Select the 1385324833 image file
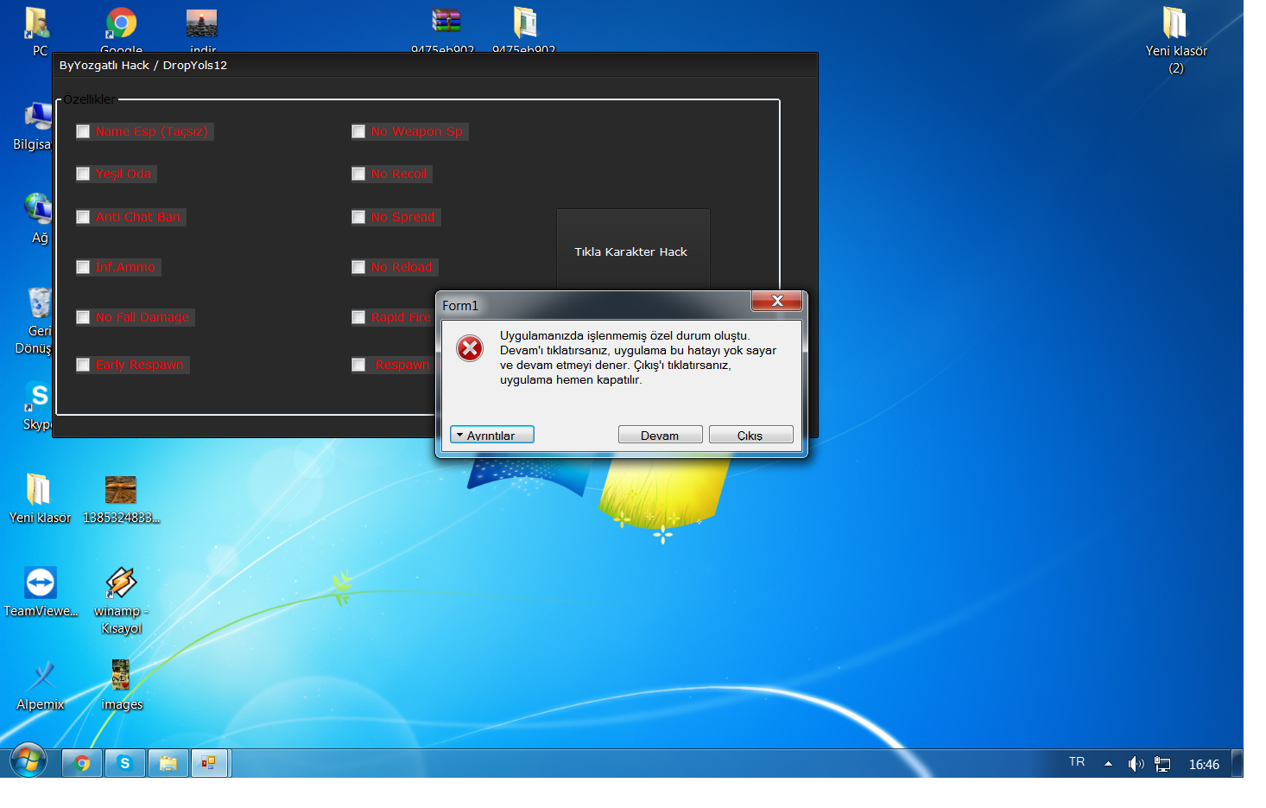Screen dimensions: 1266x808 pos(121,499)
